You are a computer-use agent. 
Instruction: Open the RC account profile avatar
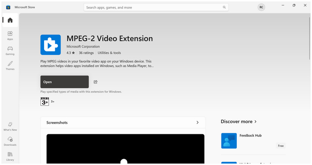pyautogui.click(x=261, y=8)
